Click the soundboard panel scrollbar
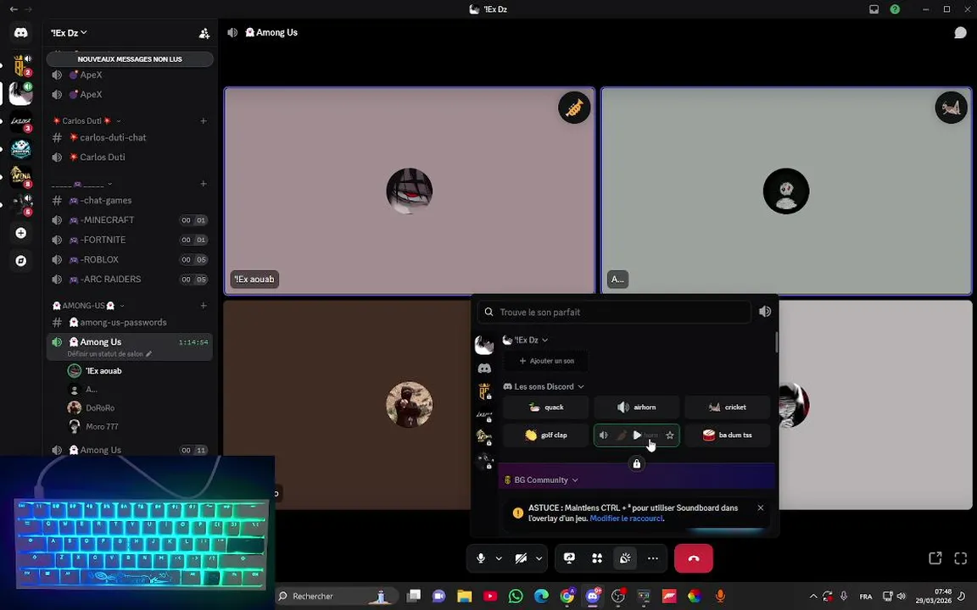The height and width of the screenshot is (610, 977). pyautogui.click(x=776, y=342)
